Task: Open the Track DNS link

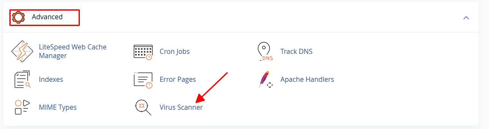Action: pyautogui.click(x=296, y=51)
